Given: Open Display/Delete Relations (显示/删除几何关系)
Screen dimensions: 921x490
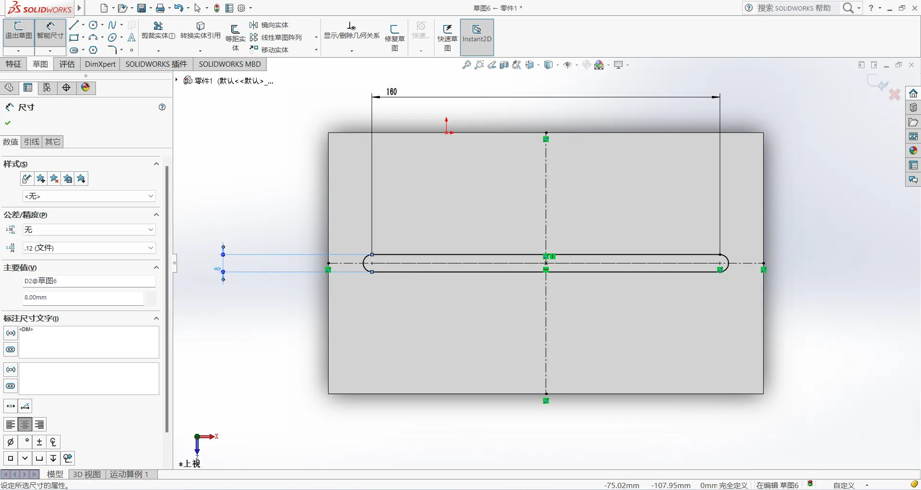Looking at the screenshot, I should (352, 31).
